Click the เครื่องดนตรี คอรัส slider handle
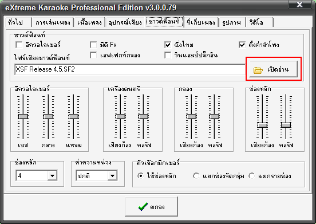The height and width of the screenshot is (224, 316). pyautogui.click(x=143, y=116)
